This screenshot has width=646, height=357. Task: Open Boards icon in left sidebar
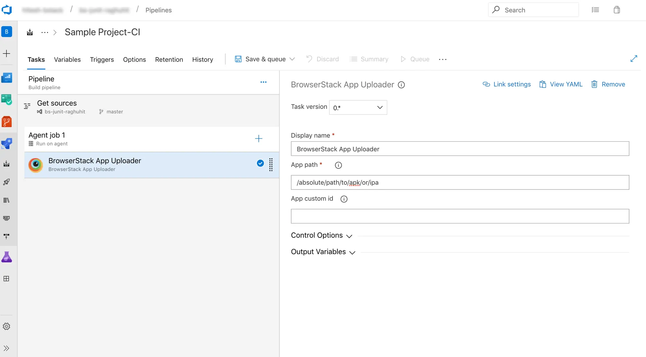(7, 99)
